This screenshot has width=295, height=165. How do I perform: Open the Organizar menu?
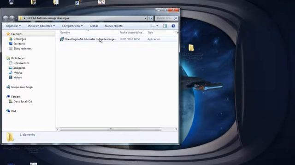[13, 26]
